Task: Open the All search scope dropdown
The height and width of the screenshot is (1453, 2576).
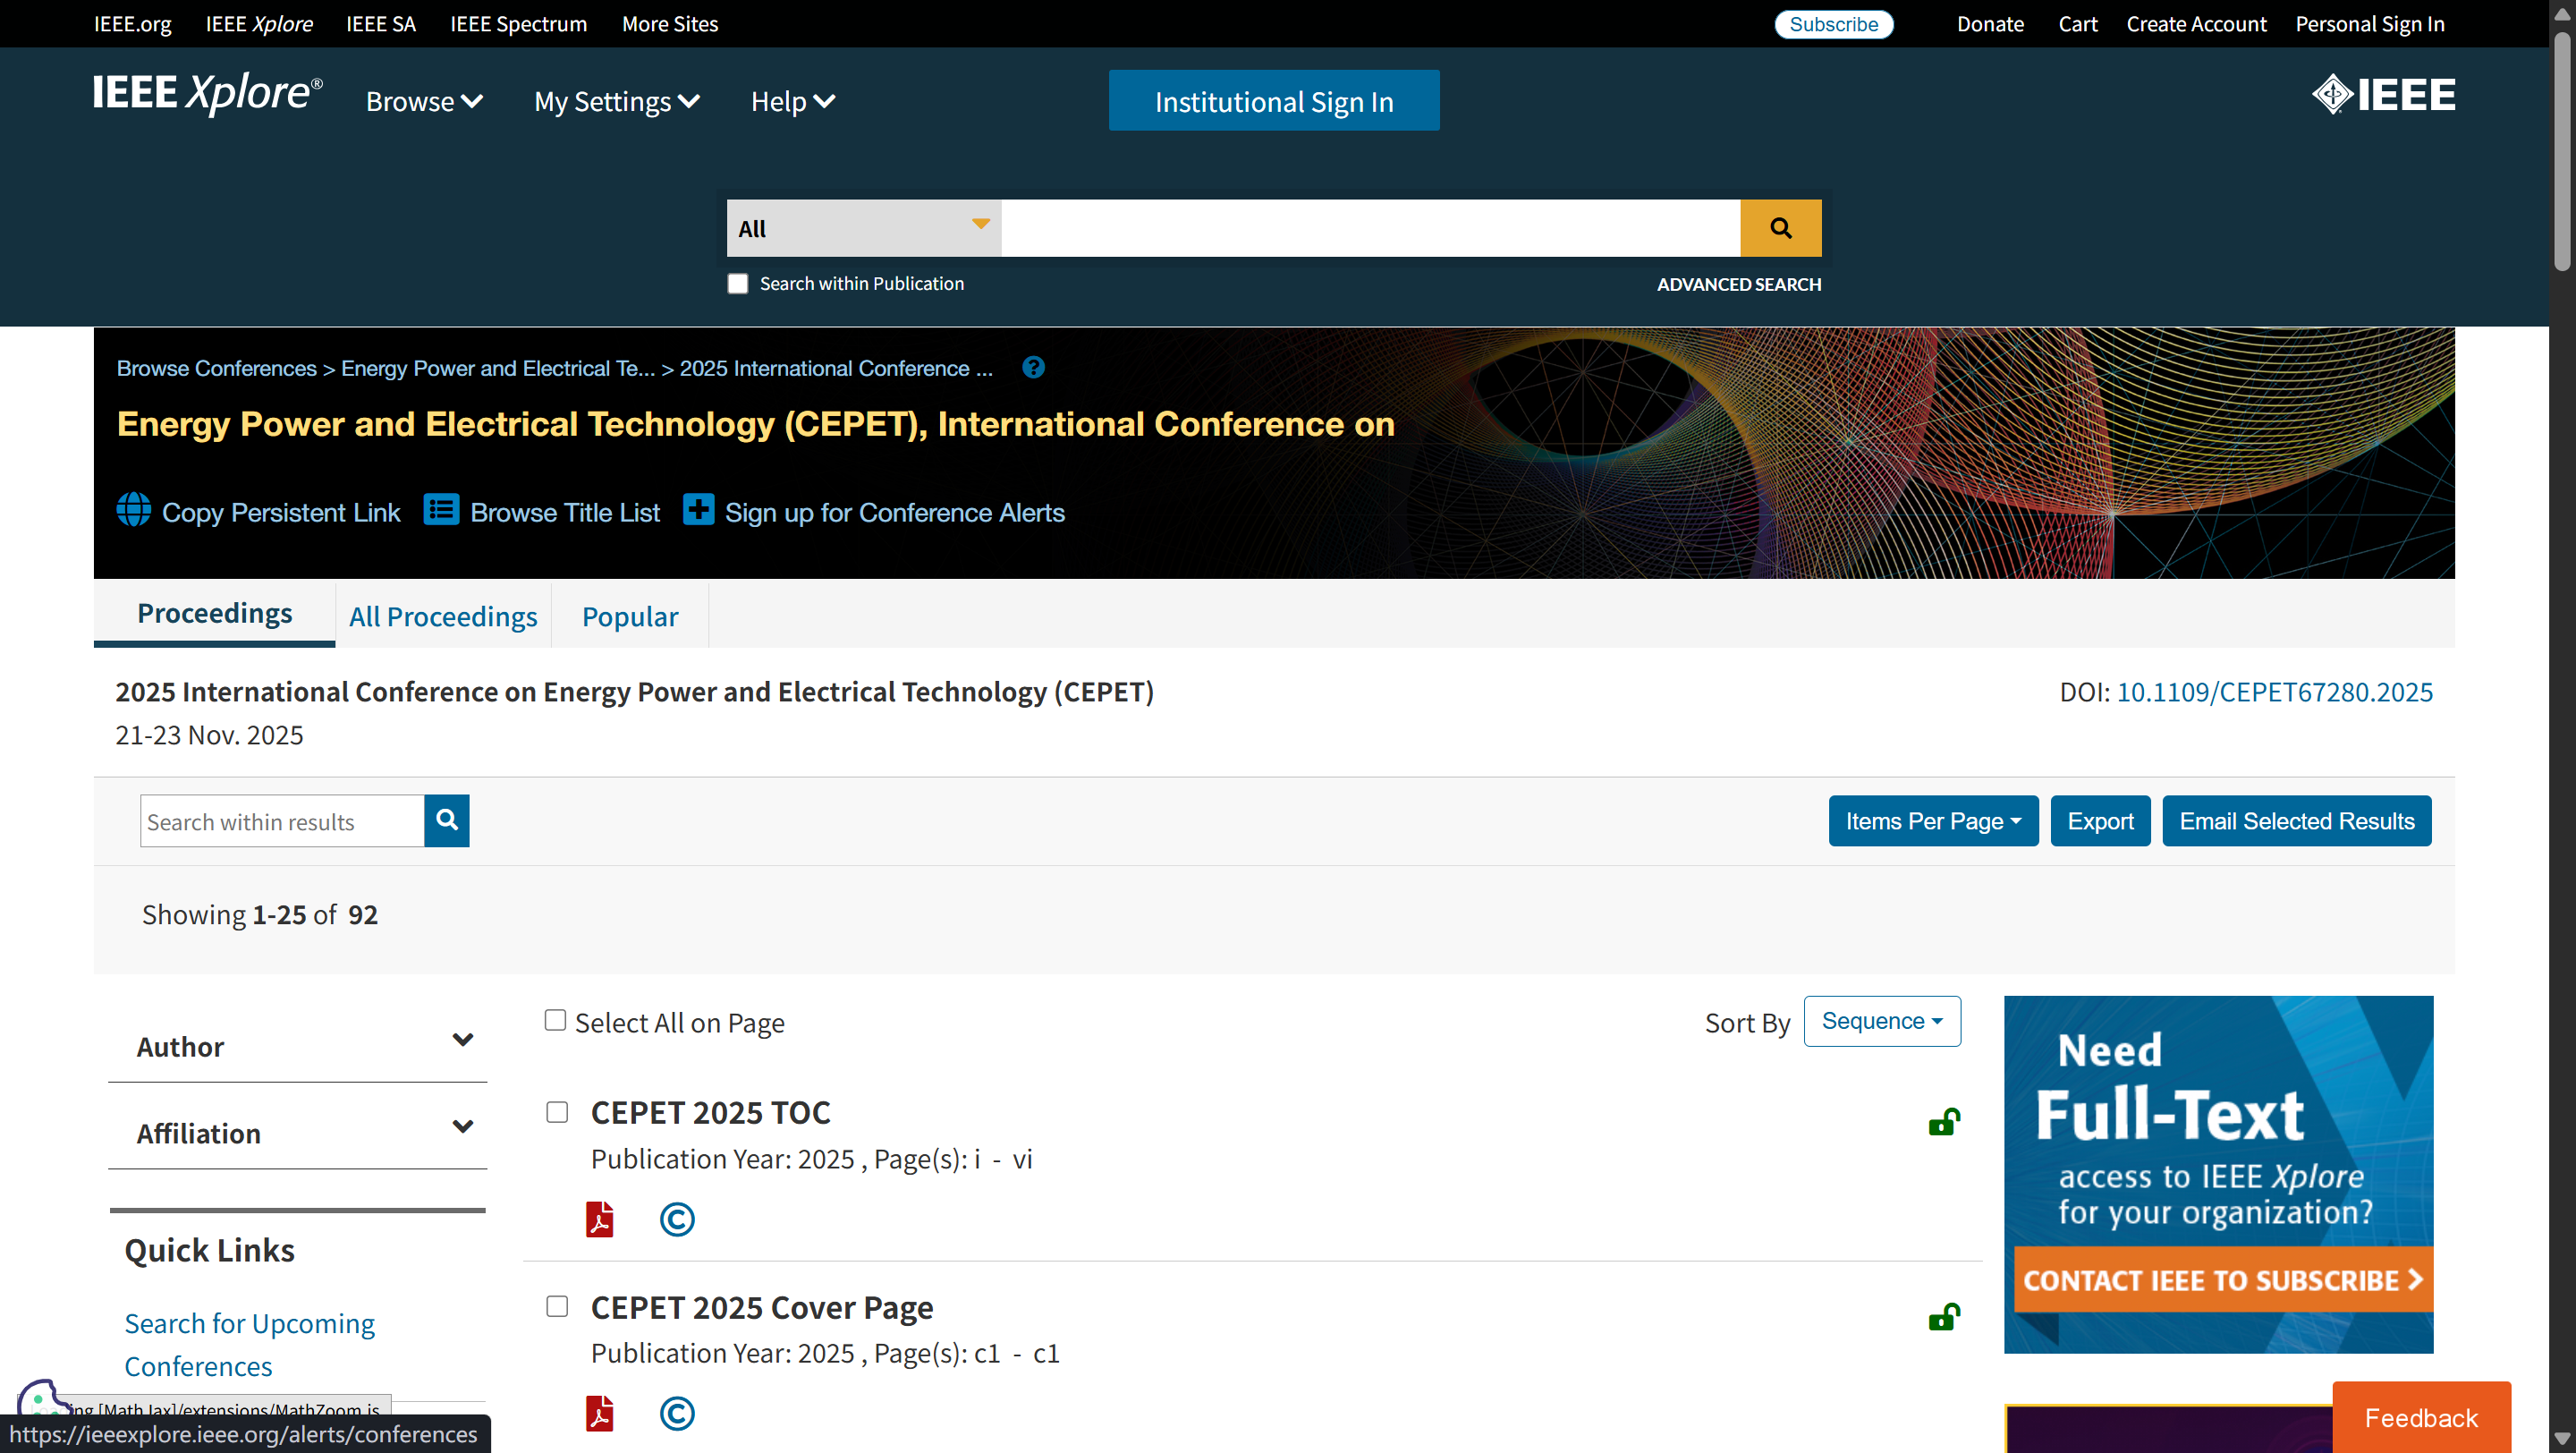Action: (x=864, y=228)
